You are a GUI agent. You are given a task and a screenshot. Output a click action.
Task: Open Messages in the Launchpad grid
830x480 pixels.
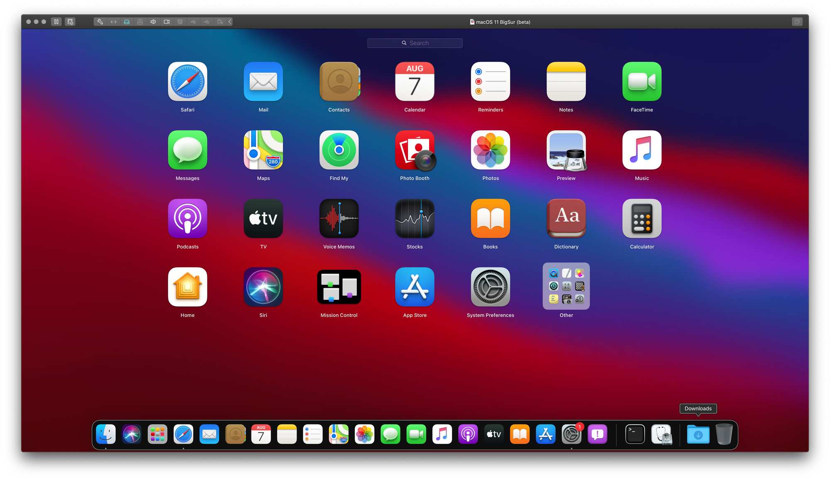point(188,150)
